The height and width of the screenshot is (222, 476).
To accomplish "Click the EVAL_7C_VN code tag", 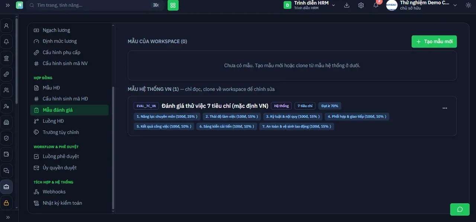I will coord(146,106).
